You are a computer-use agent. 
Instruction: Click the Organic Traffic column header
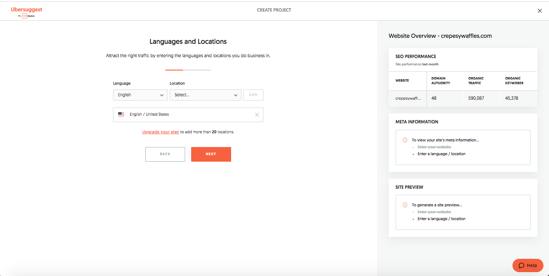pos(476,81)
